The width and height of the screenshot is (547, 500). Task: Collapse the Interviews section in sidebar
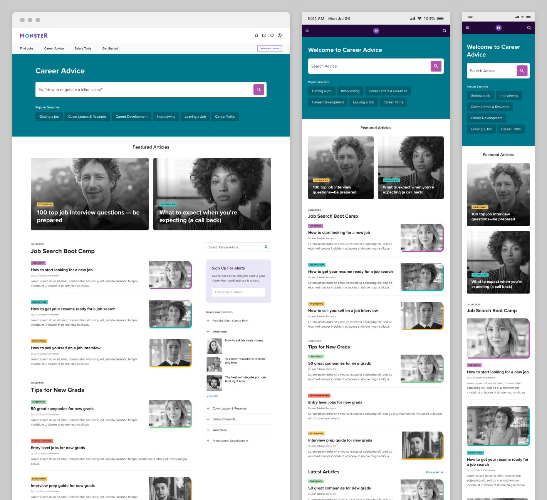pyautogui.click(x=208, y=332)
